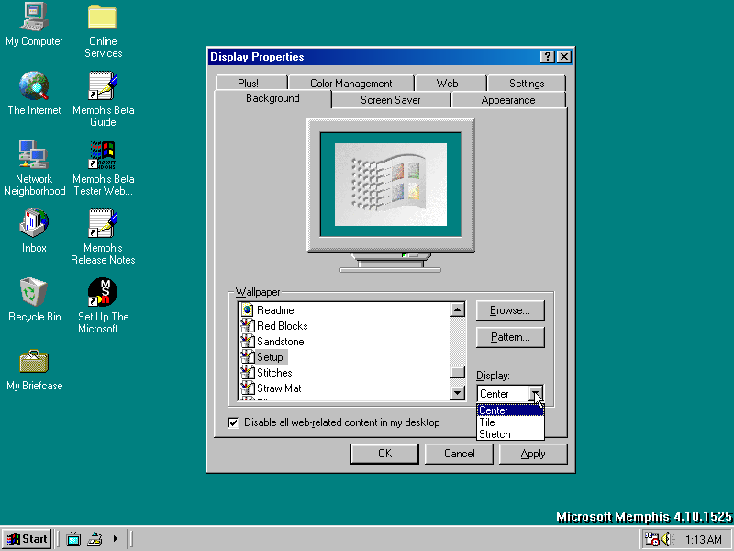This screenshot has height=551, width=734.
Task: Click the desktop-with-lamp quick launch icon
Action: (95, 539)
